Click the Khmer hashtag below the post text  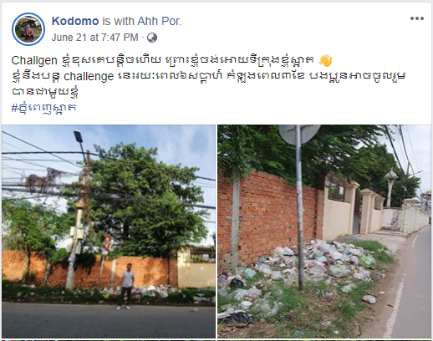pos(43,107)
